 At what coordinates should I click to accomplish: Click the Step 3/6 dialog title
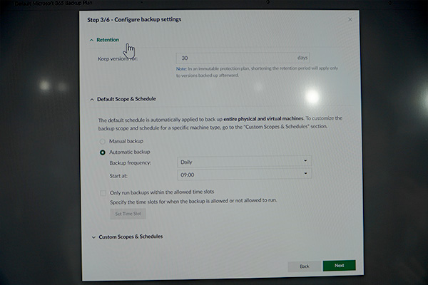tap(134, 20)
